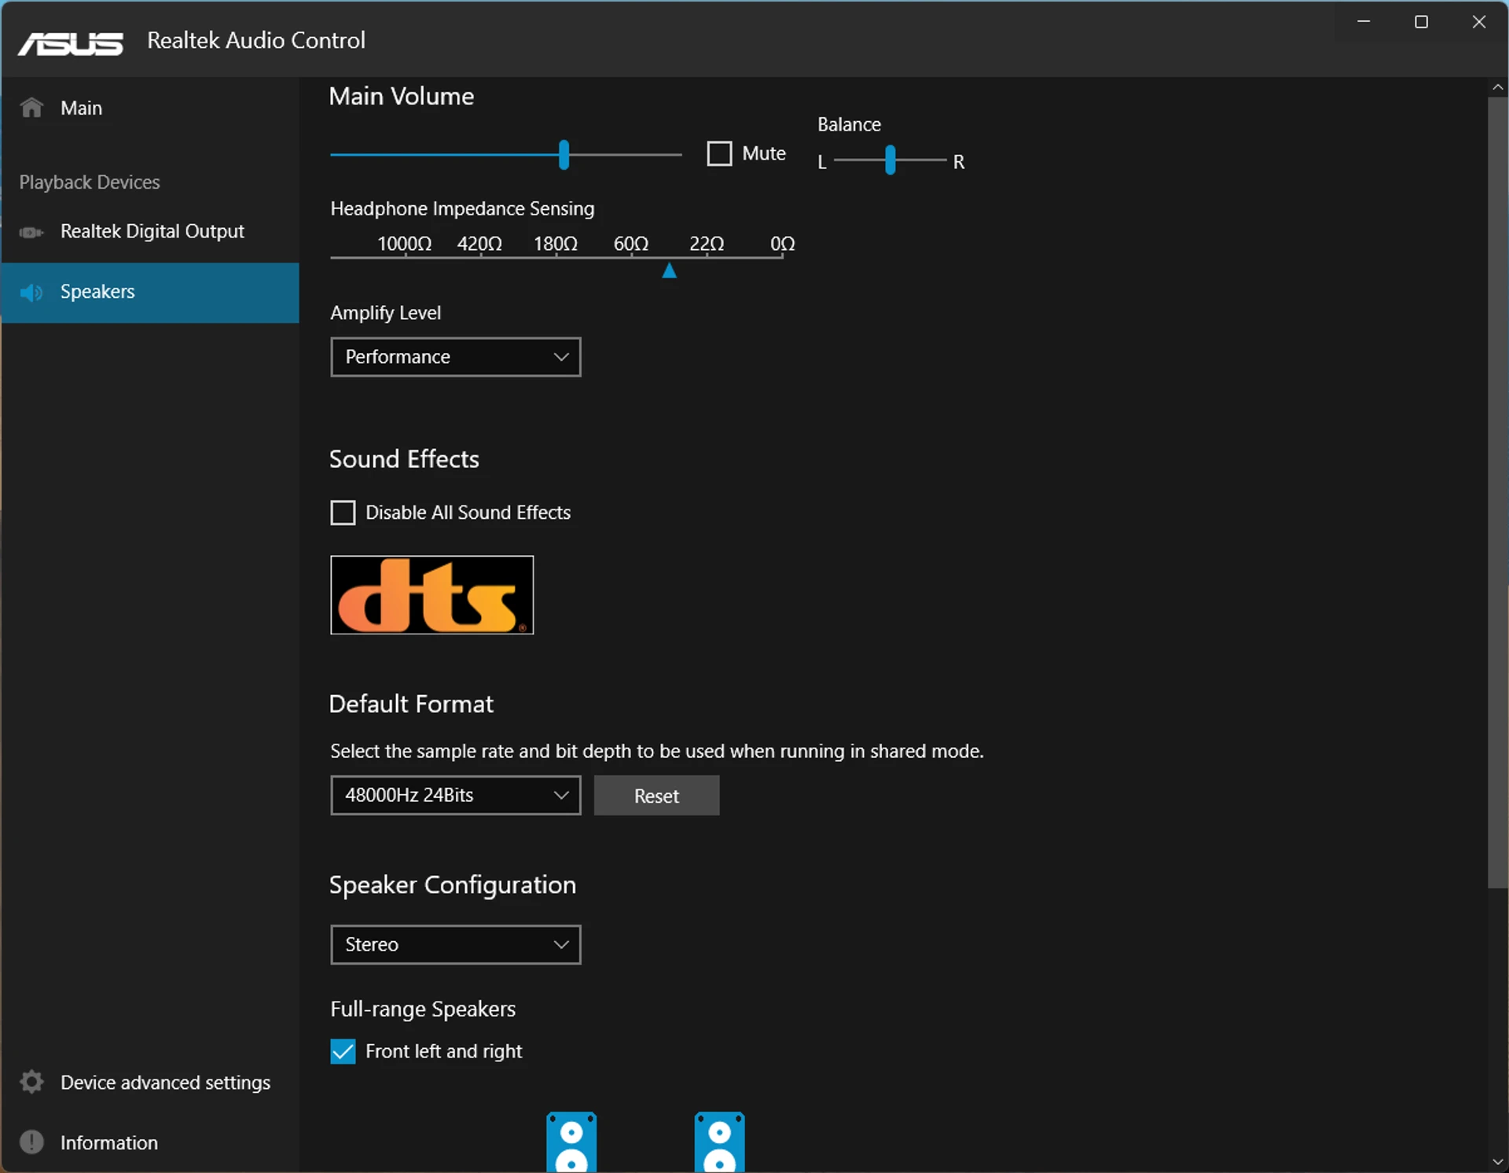This screenshot has height=1173, width=1509.
Task: Maximize the Realtek Audio Control window
Action: point(1421,22)
